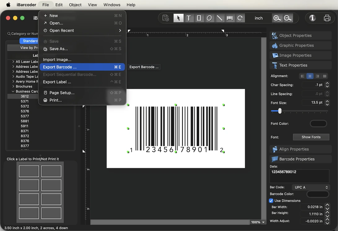Choose Save As menu item
338x231 pixels.
[82, 49]
